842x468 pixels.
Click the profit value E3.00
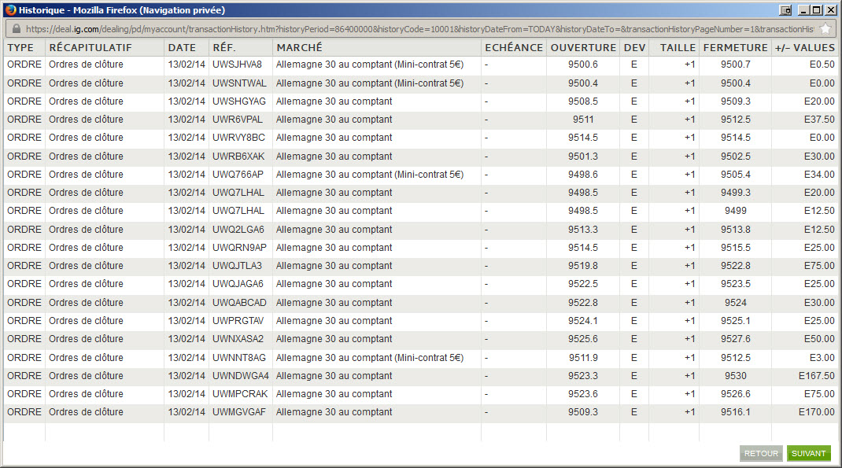[822, 358]
